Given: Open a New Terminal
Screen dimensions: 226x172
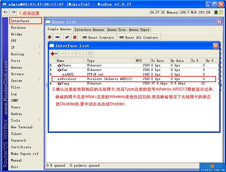Looking at the screenshot, I should pyautogui.click(x=26, y=127).
